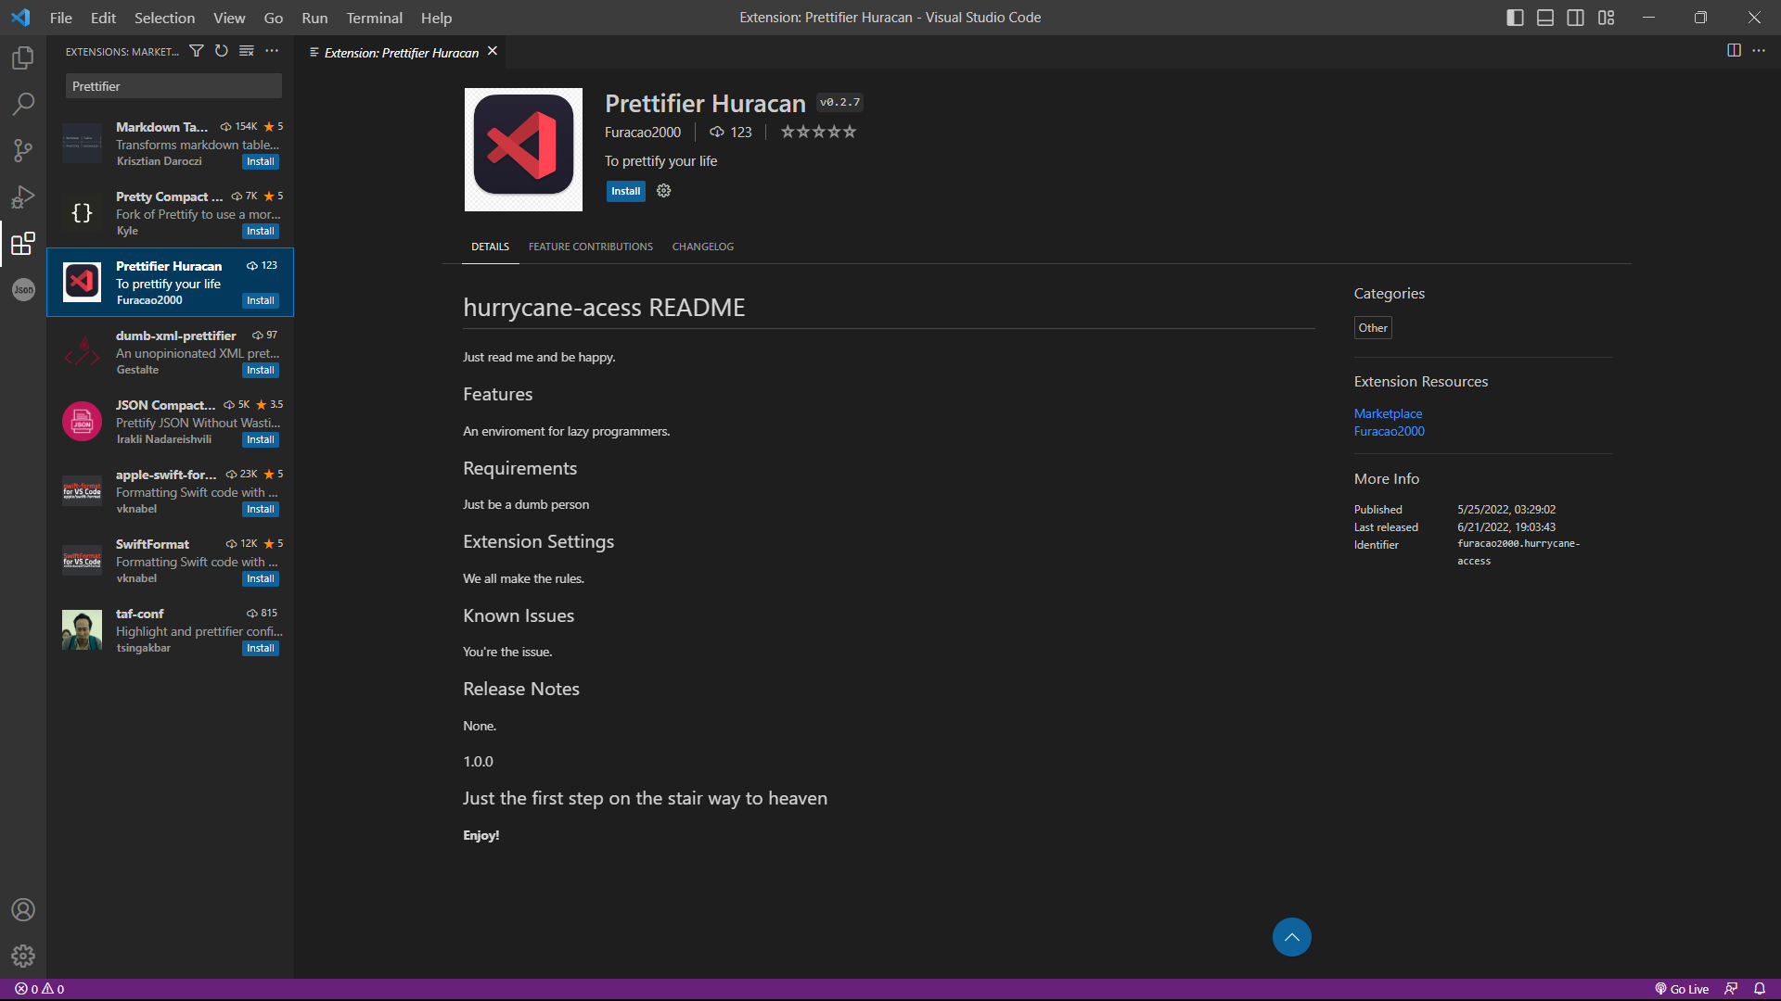1781x1001 pixels.
Task: Click the extension's manage gear icon
Action: [664, 191]
